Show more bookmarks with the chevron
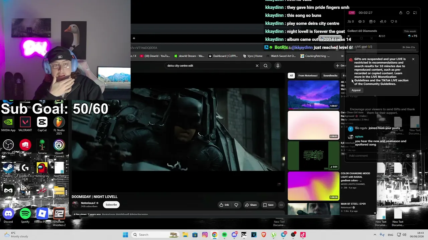Screen dimensions: 428x240 342,56
